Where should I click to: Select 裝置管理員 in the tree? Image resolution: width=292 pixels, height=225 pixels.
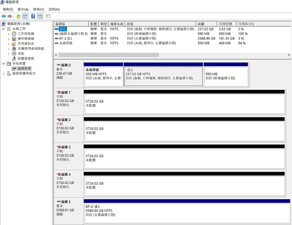[x=26, y=59]
